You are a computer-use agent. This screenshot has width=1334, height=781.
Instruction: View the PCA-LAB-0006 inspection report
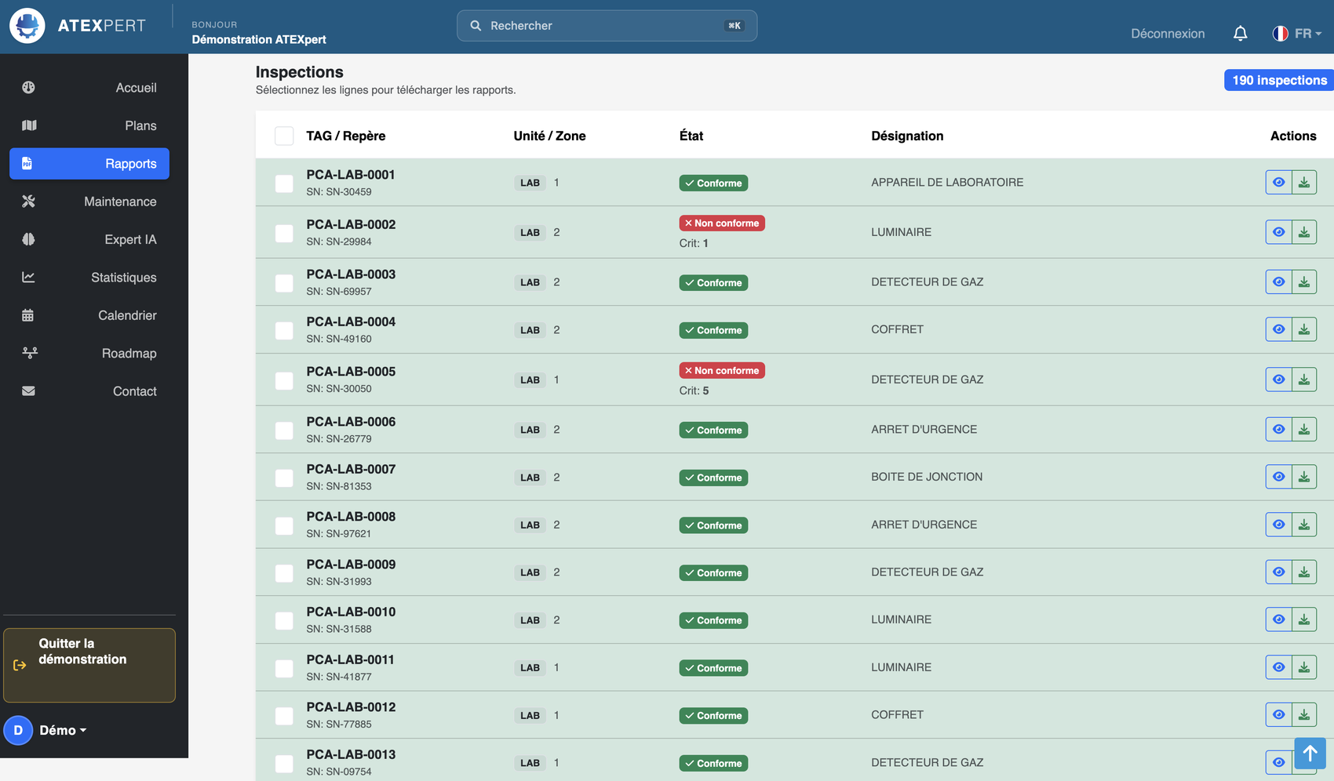pyautogui.click(x=1278, y=430)
